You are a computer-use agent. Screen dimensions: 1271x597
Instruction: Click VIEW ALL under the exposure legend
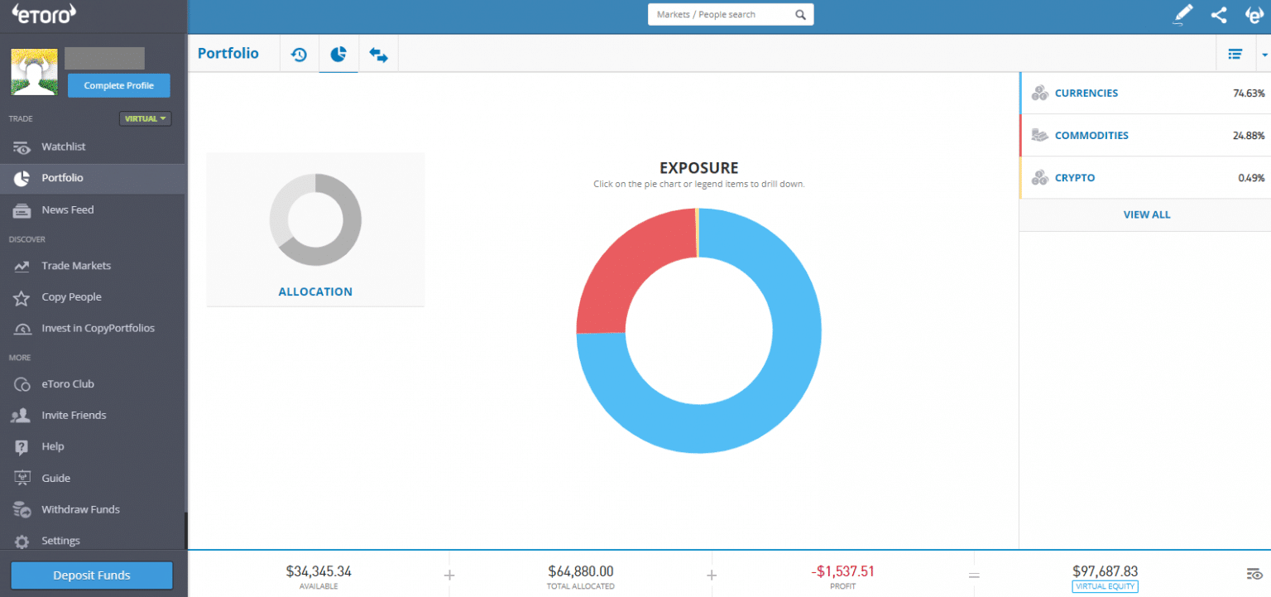1146,214
